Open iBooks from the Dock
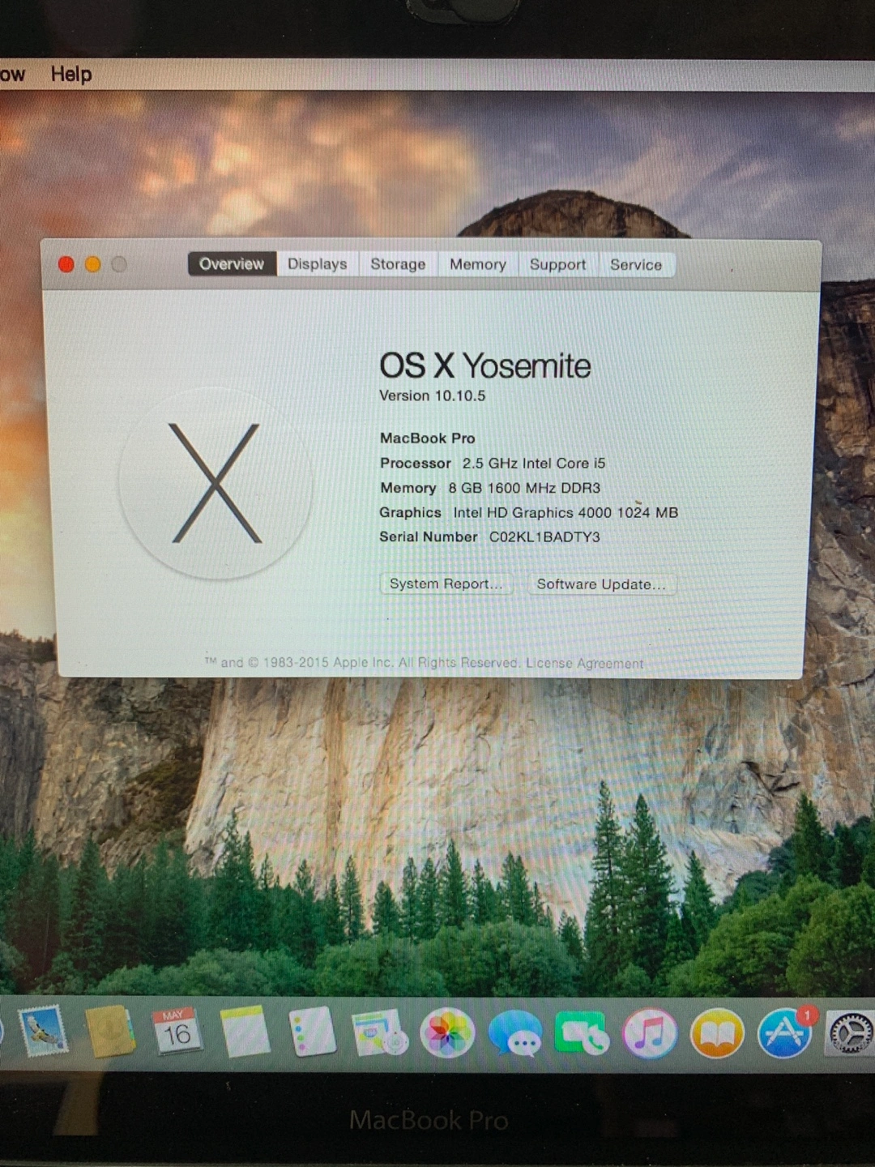This screenshot has height=1167, width=875. (x=717, y=1034)
